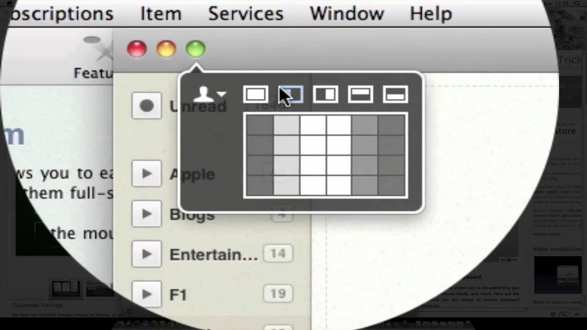Open the Item menu

pos(161,13)
